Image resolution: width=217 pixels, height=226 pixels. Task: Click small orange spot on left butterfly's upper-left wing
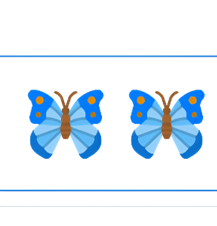(38, 114)
